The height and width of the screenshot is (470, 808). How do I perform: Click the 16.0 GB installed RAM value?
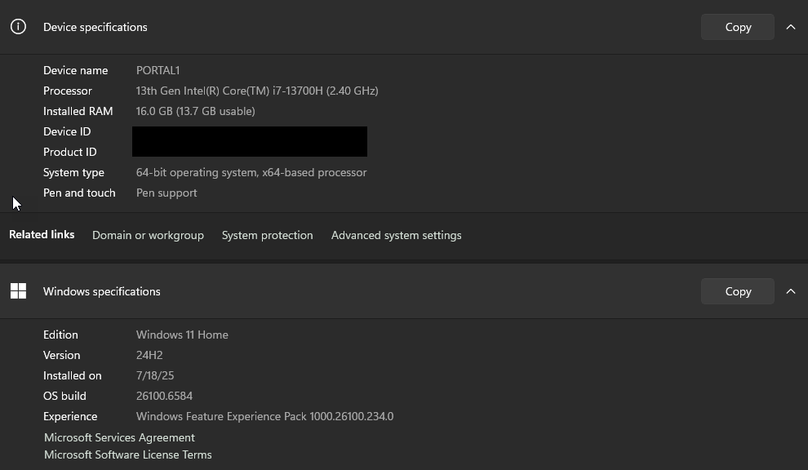point(195,111)
